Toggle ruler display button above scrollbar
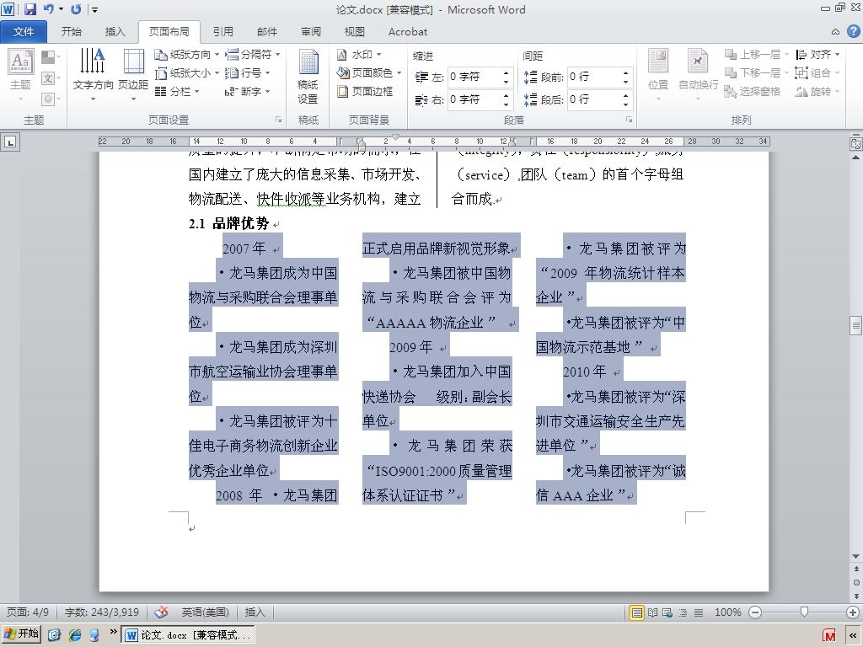 point(856,143)
